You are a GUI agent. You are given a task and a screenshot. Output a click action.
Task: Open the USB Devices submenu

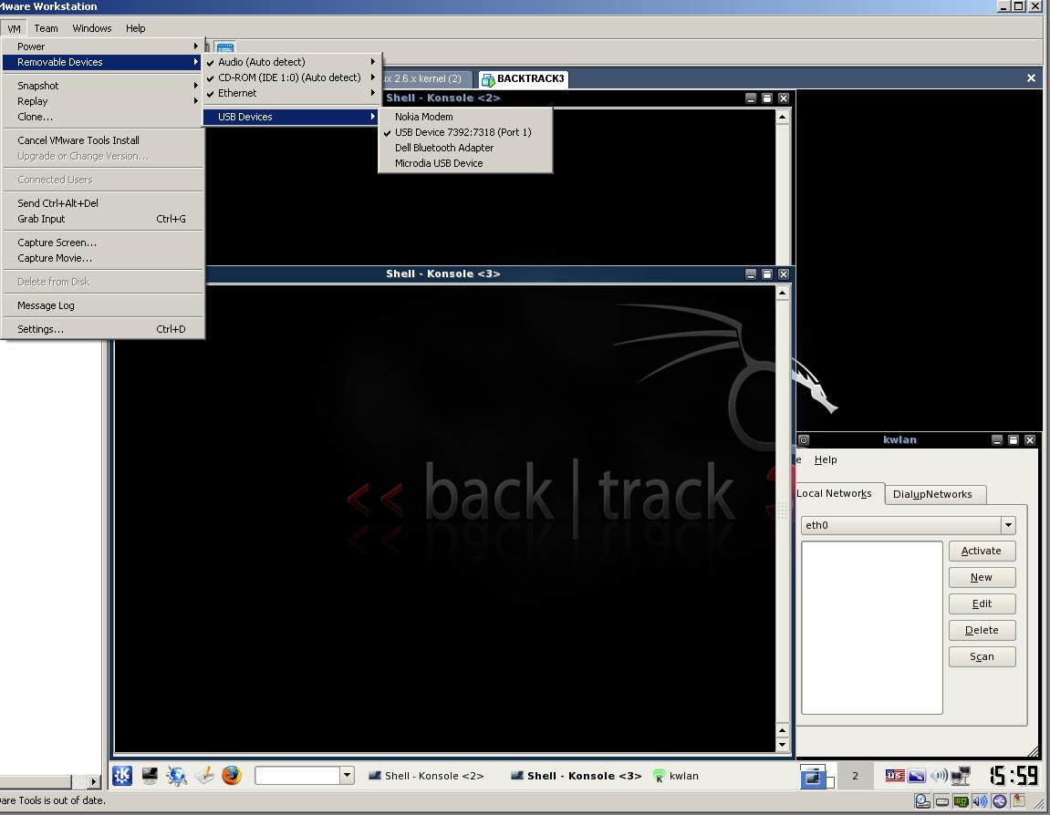(x=293, y=117)
